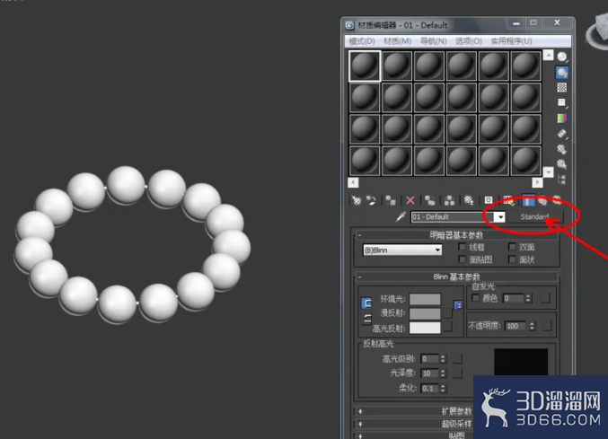The image size is (608, 439).
Task: Click the 不透明度 spinner arrows
Action: click(x=532, y=326)
